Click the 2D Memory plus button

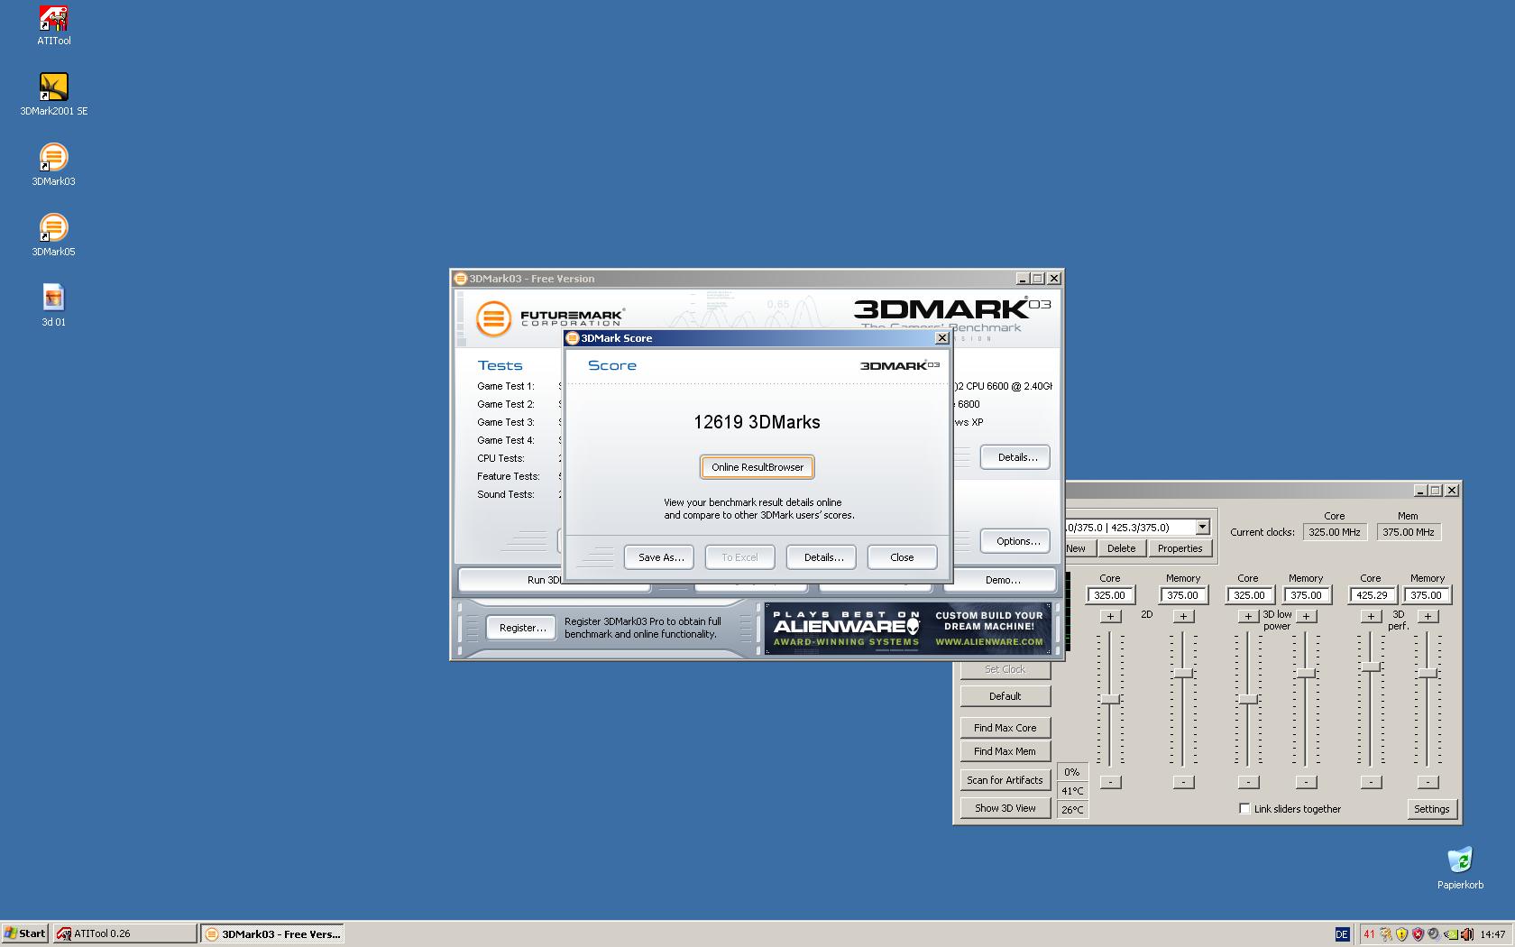[1183, 616]
